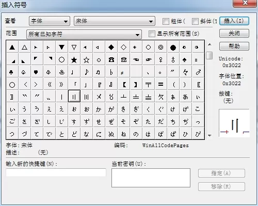Select the hiragana の character

tap(136, 134)
